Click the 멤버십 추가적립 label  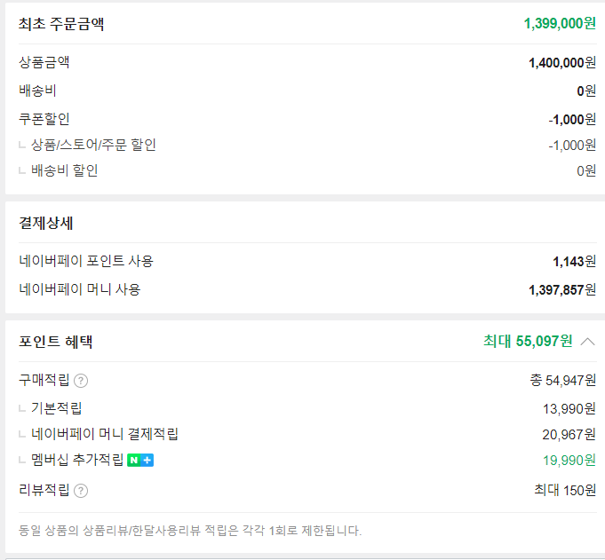[77, 460]
